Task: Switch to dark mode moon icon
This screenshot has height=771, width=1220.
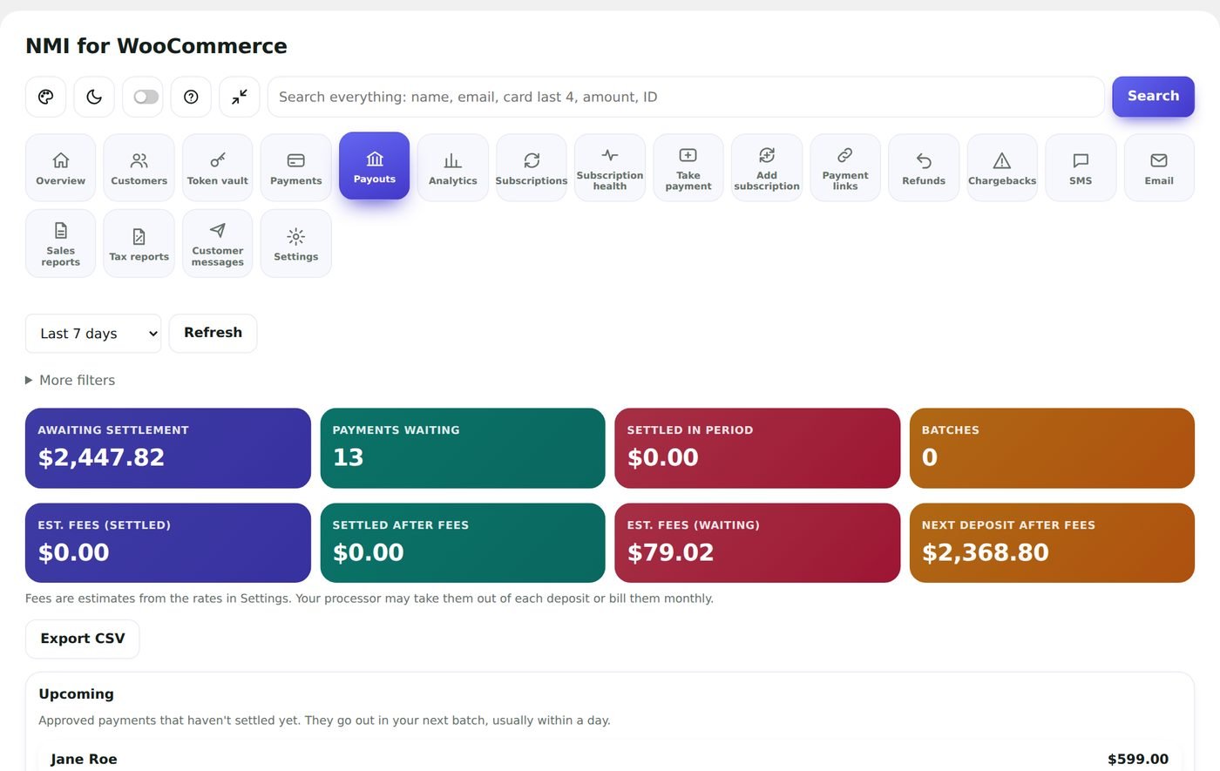Action: click(x=94, y=97)
